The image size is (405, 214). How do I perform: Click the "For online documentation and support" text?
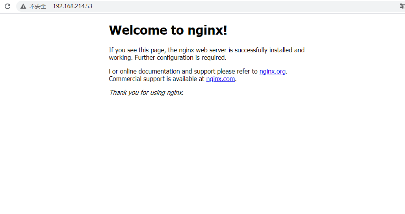click(162, 72)
